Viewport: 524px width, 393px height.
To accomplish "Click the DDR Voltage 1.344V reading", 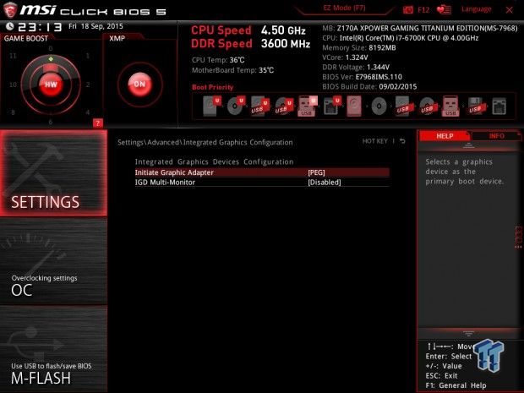I will pyautogui.click(x=356, y=67).
